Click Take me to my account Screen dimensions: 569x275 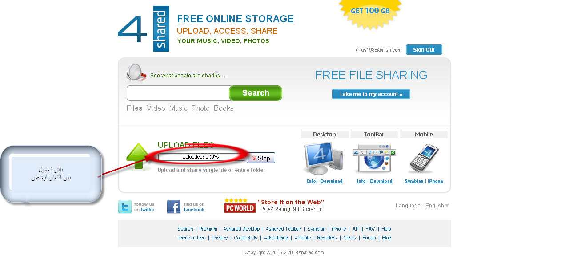coord(371,94)
